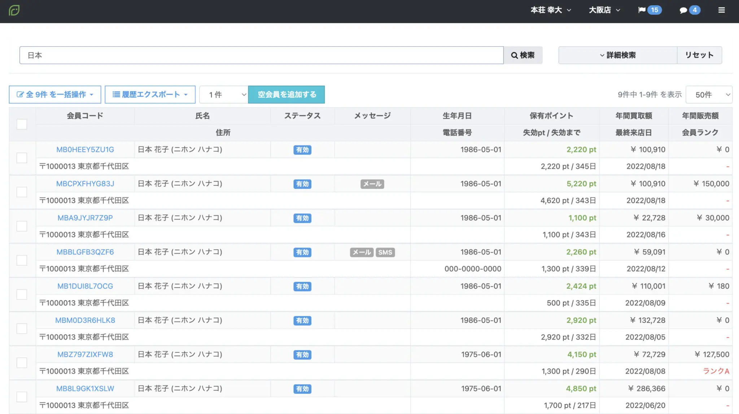The width and height of the screenshot is (739, 414).
Task: Open member MBCPXFHYG83J link
Action: click(85, 184)
